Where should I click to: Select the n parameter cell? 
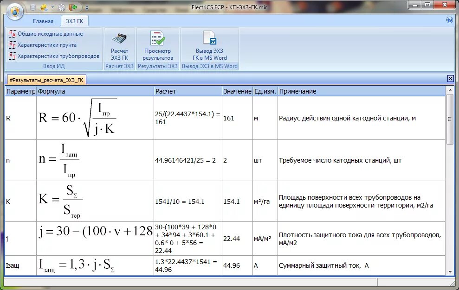(21, 160)
